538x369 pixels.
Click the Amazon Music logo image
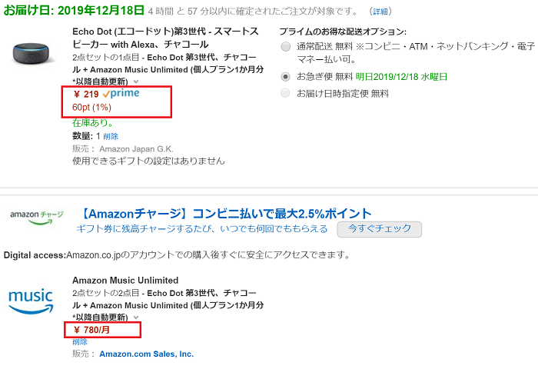coord(31,301)
